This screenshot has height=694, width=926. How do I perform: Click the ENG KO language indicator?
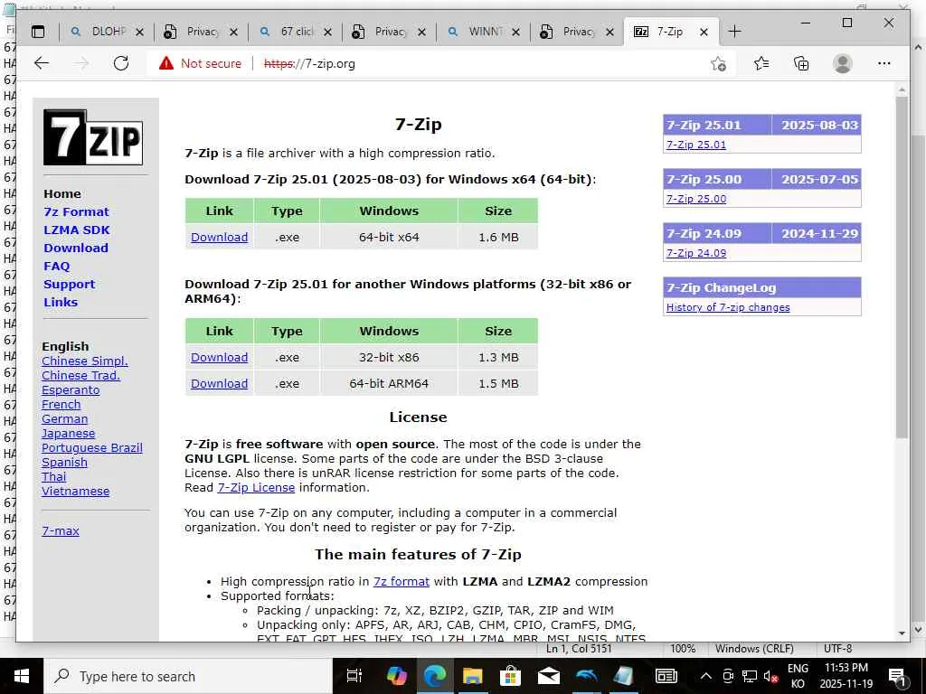(798, 676)
